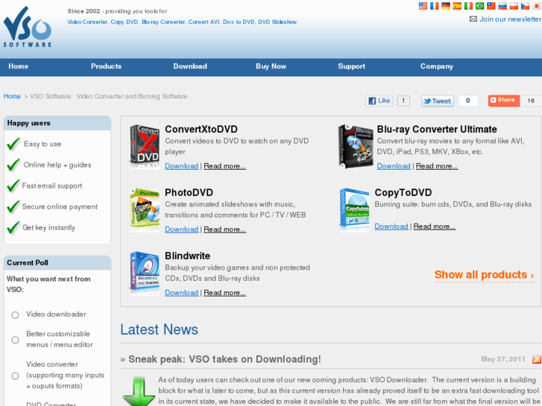Viewport: 542px width, 406px height.
Task: Click Join our newsletter link
Action: [x=510, y=19]
